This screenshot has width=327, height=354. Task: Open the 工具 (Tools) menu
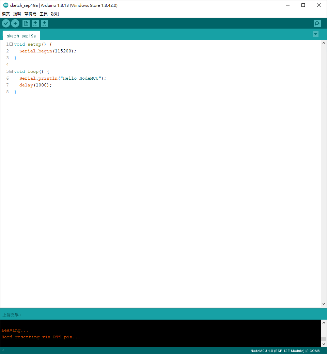[44, 14]
